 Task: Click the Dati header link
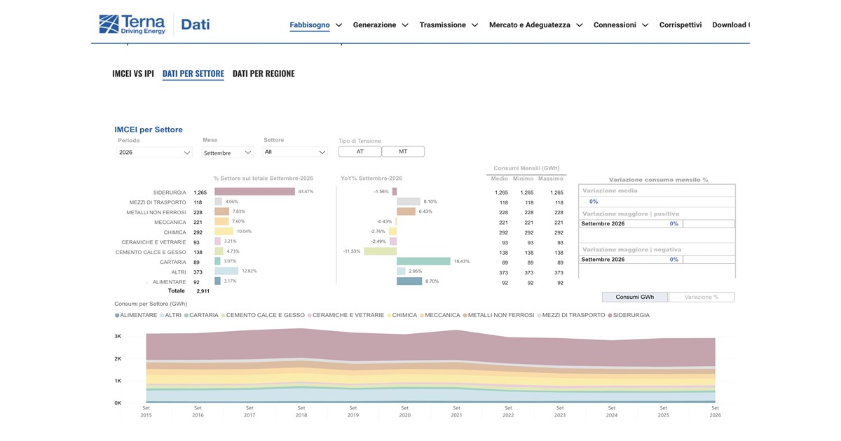(196, 25)
